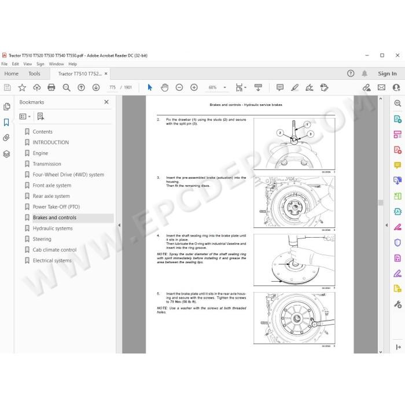405x405 pixels.
Task: Open the Help menu
Action: (72, 64)
